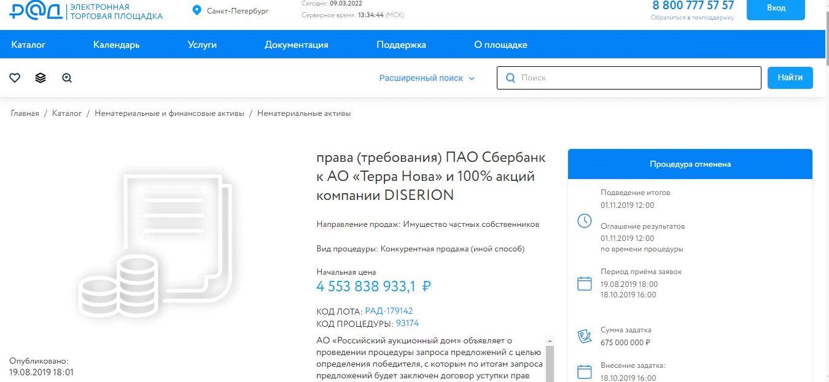Open favorites via the heart icon
The image size is (829, 382).
pyautogui.click(x=15, y=78)
